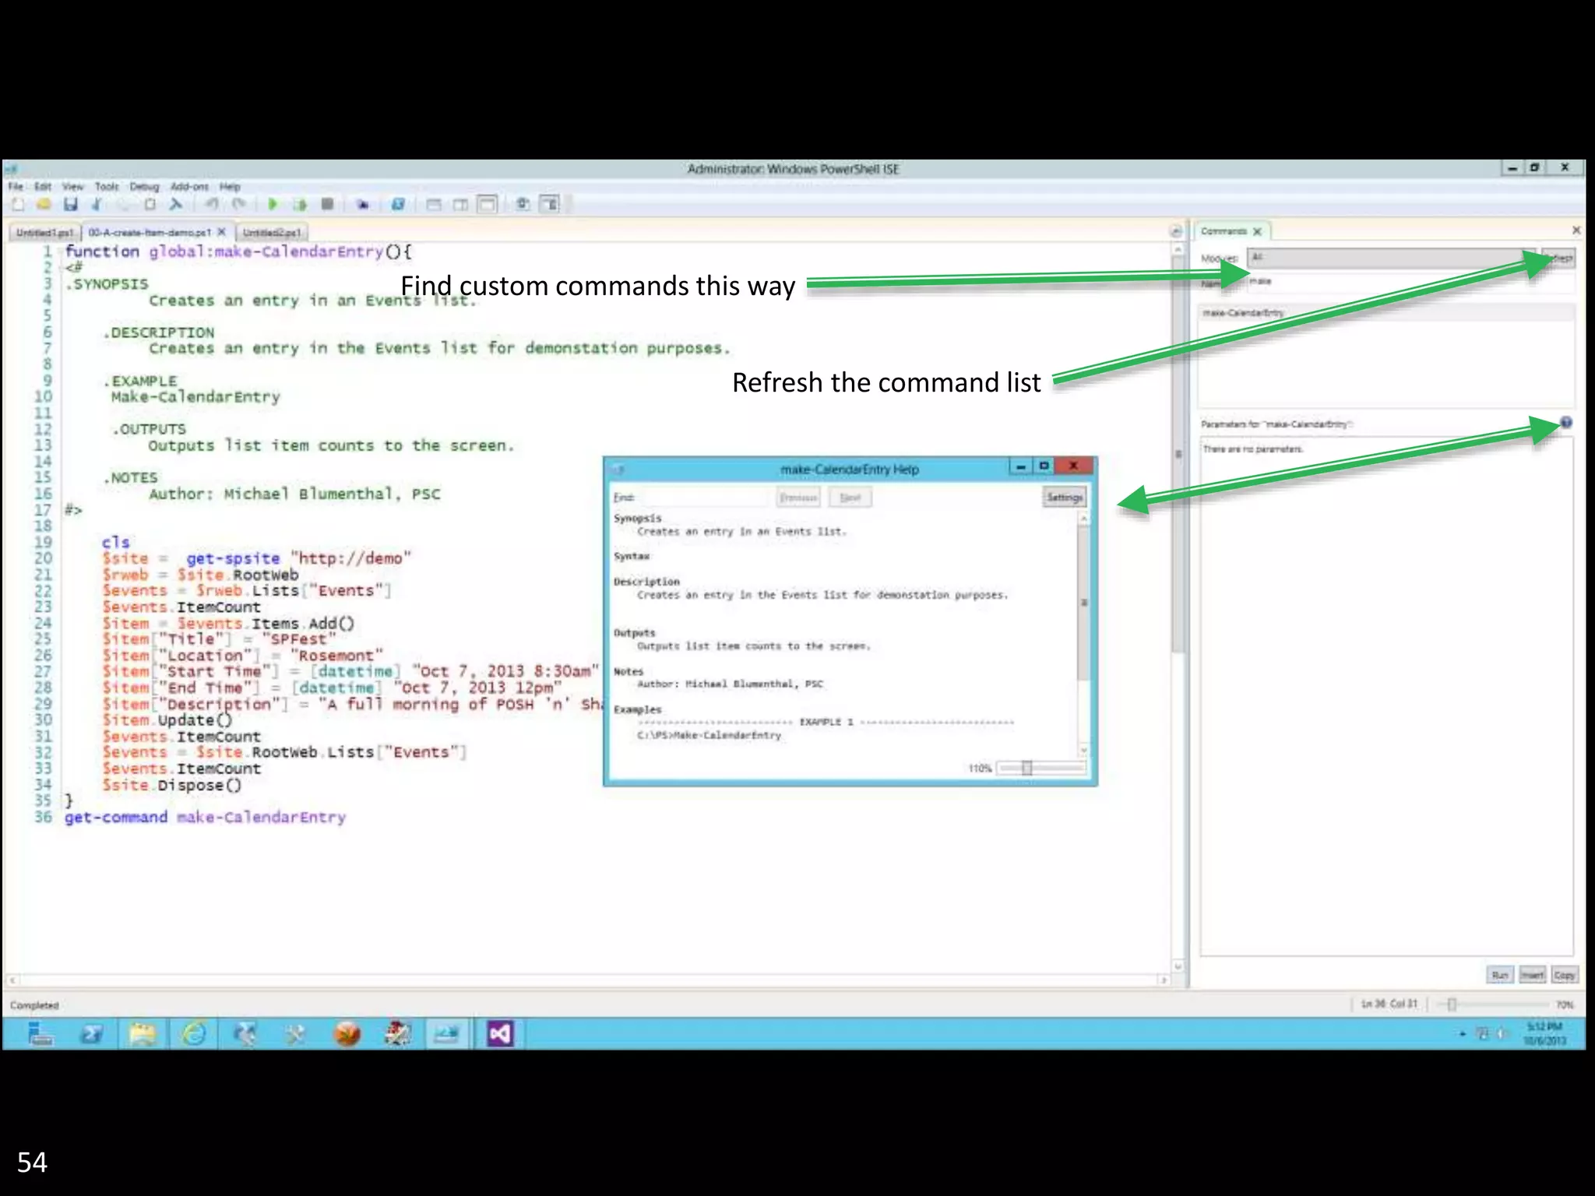1595x1196 pixels.
Task: Close the 00-A-create-item-demo.ps1 tab
Action: pyautogui.click(x=221, y=232)
